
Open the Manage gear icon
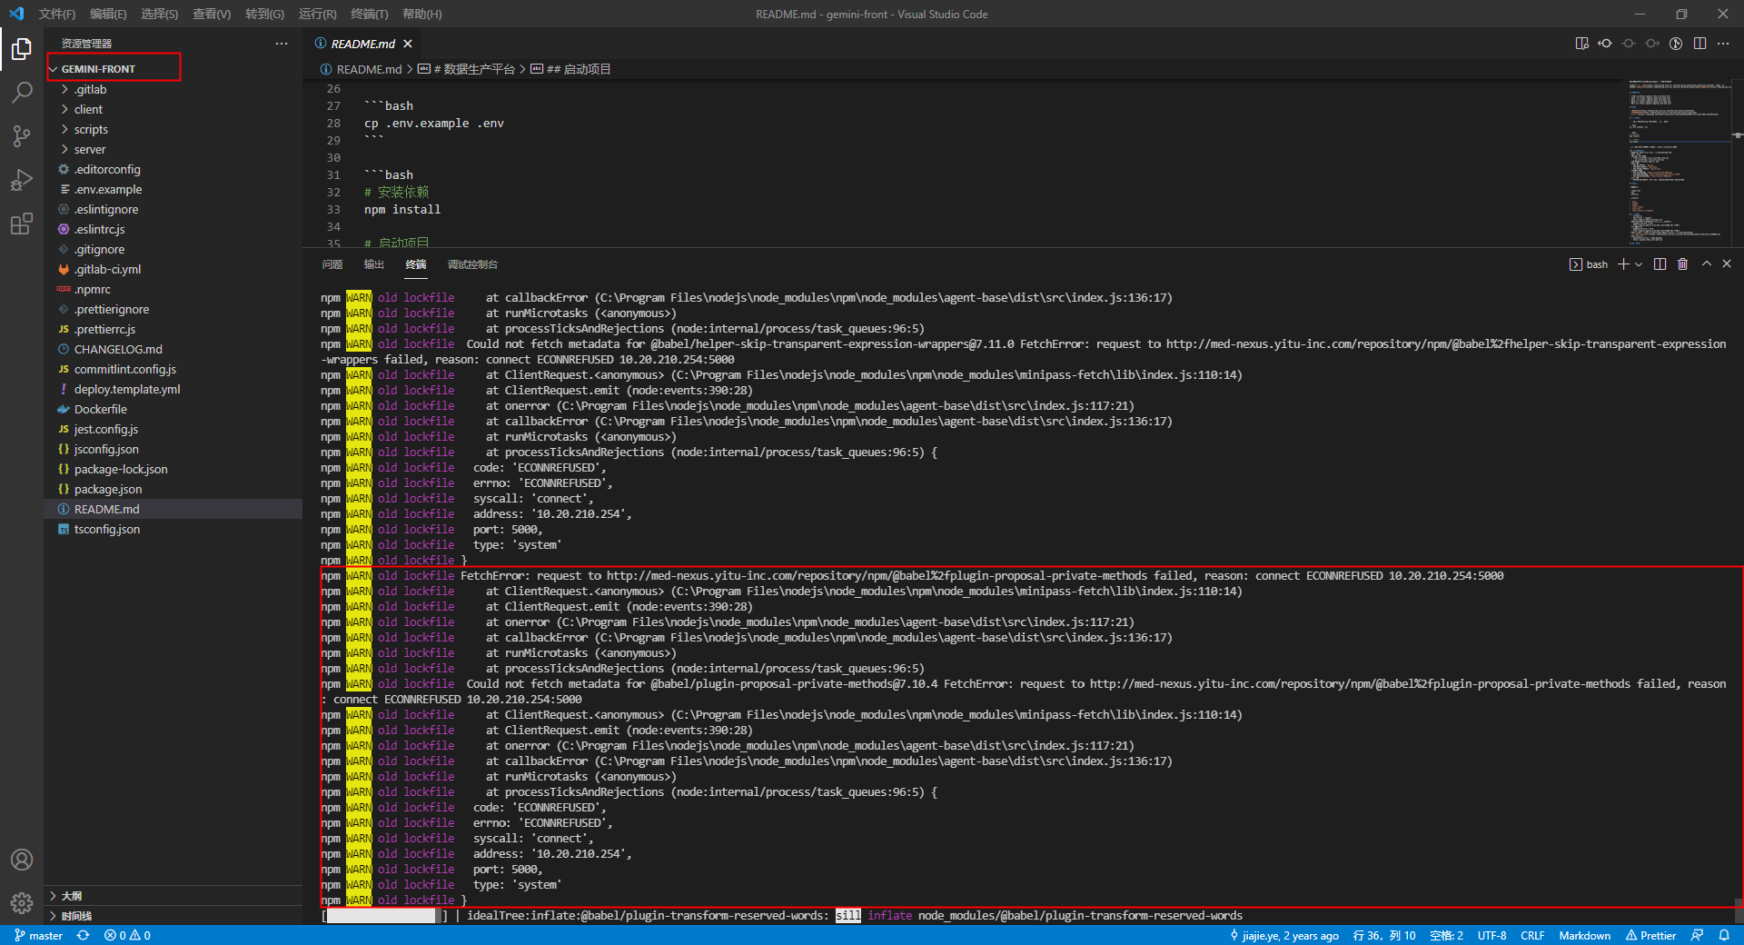click(22, 903)
